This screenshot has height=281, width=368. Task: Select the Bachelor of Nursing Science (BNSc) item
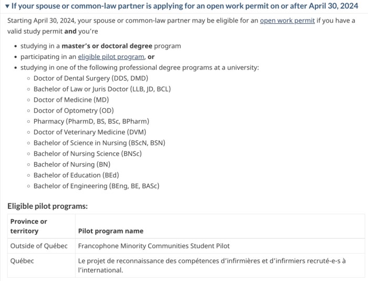[87, 154]
